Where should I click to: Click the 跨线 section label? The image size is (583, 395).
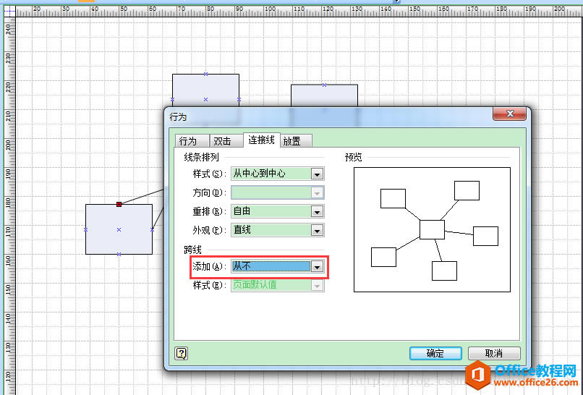click(192, 250)
